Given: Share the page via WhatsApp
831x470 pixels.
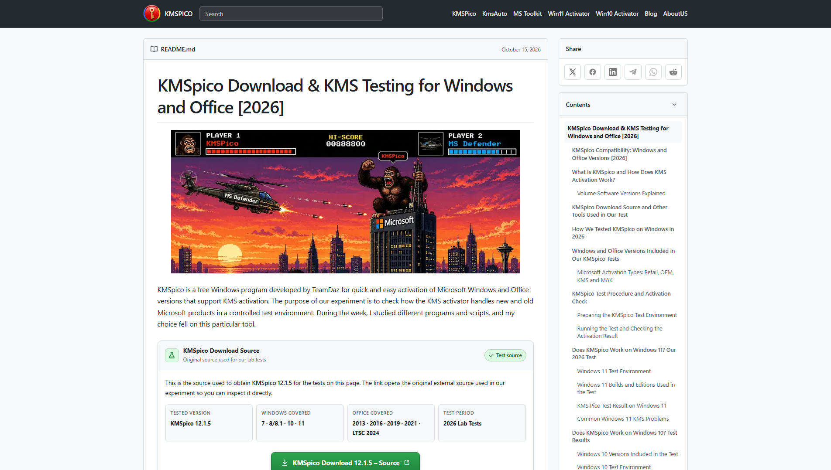Looking at the screenshot, I should 653,72.
